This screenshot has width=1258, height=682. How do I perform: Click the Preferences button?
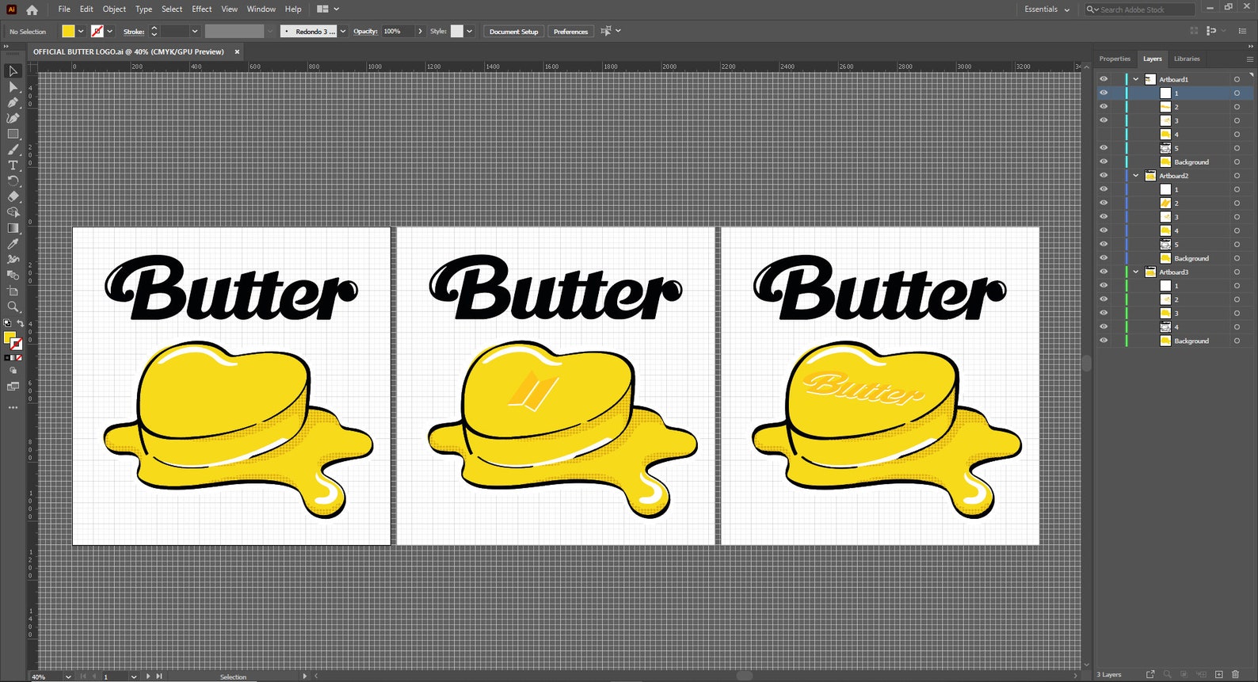(570, 32)
